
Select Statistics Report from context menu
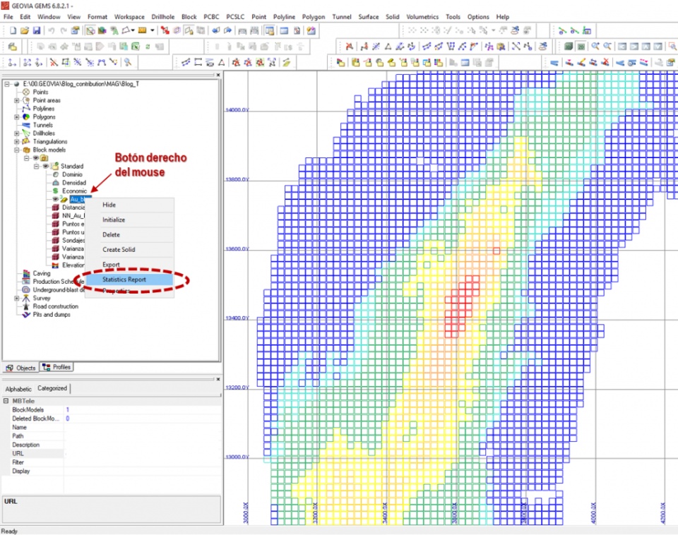click(130, 279)
